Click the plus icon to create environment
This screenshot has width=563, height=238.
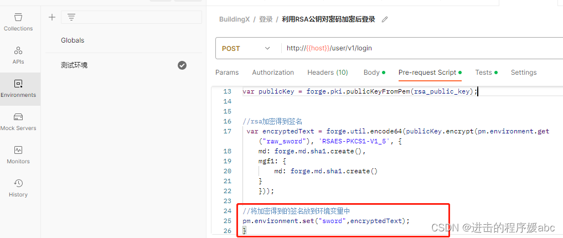point(52,17)
